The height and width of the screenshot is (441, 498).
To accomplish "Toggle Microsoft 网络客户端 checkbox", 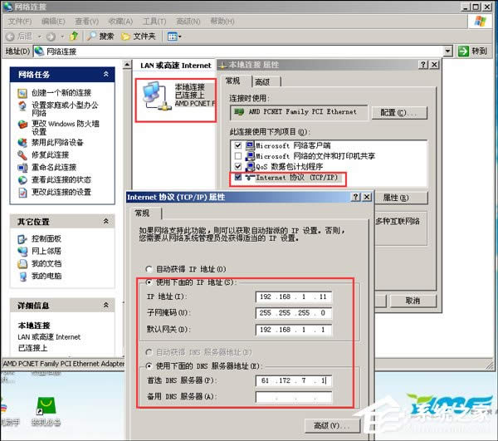I will pos(239,145).
